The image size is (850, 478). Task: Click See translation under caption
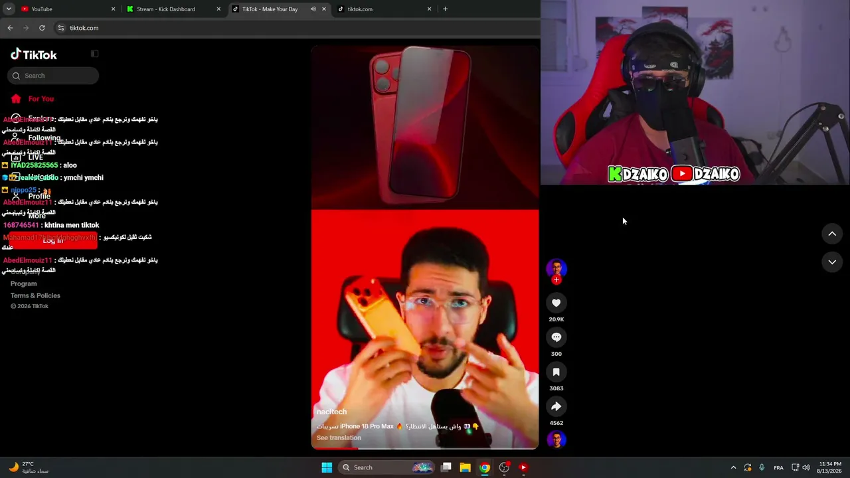pyautogui.click(x=339, y=438)
